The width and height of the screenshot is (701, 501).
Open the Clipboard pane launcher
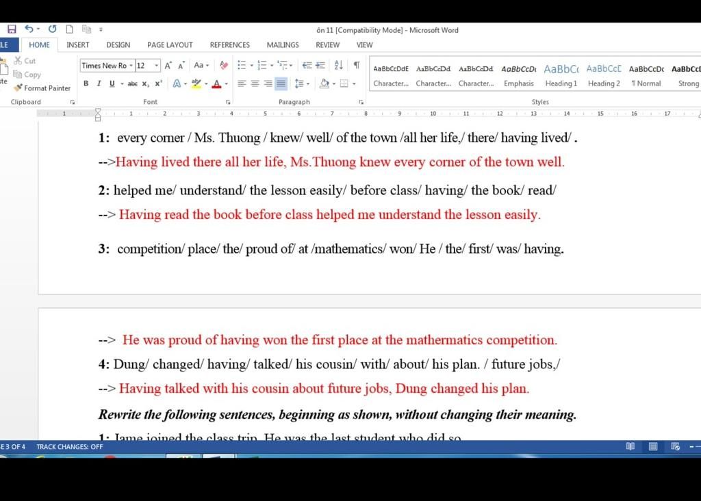pyautogui.click(x=73, y=103)
